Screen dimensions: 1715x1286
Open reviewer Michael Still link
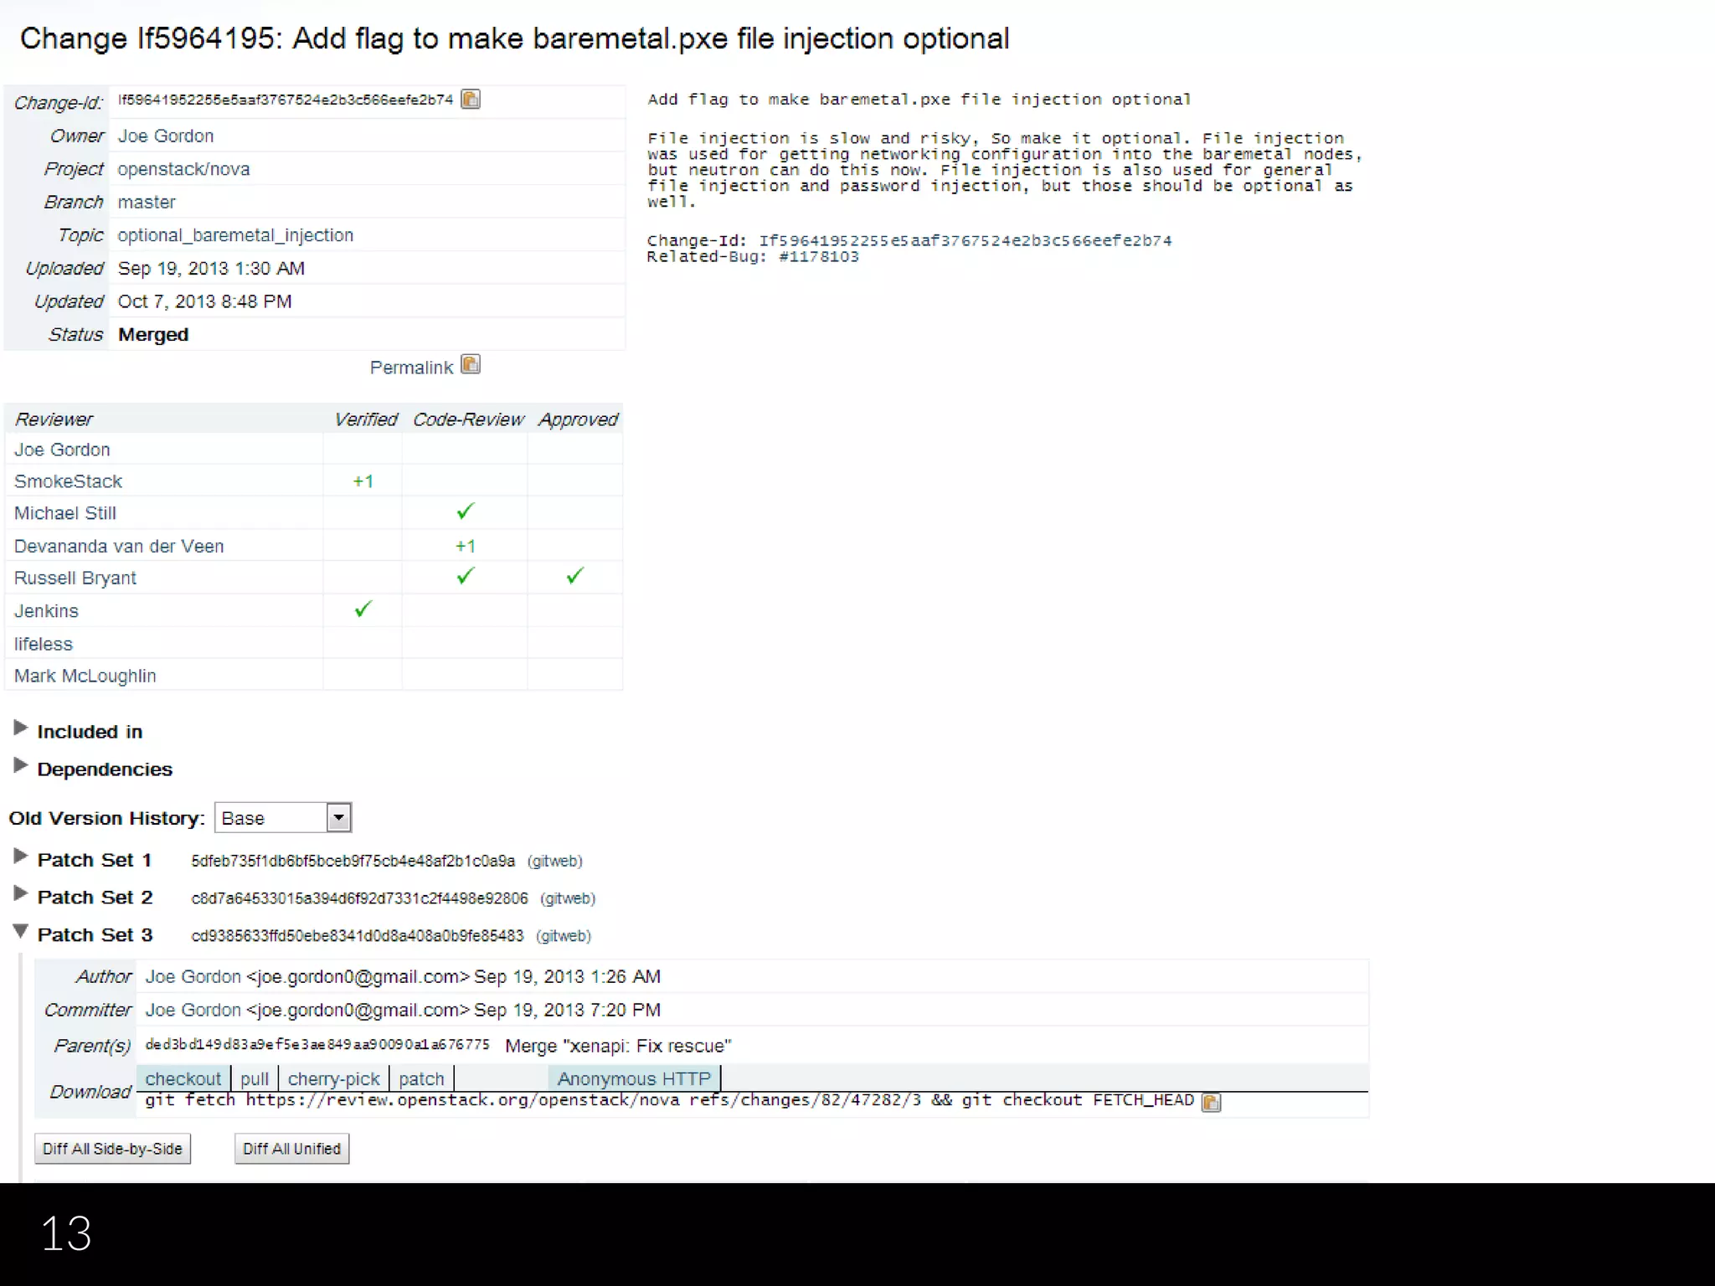point(64,513)
